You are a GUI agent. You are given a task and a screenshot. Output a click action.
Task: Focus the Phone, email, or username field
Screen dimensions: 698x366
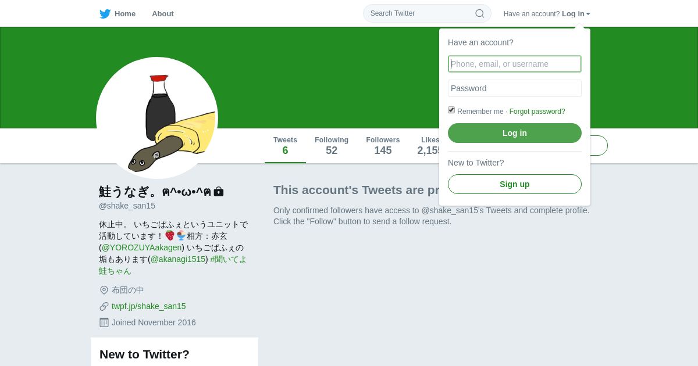tap(515, 64)
